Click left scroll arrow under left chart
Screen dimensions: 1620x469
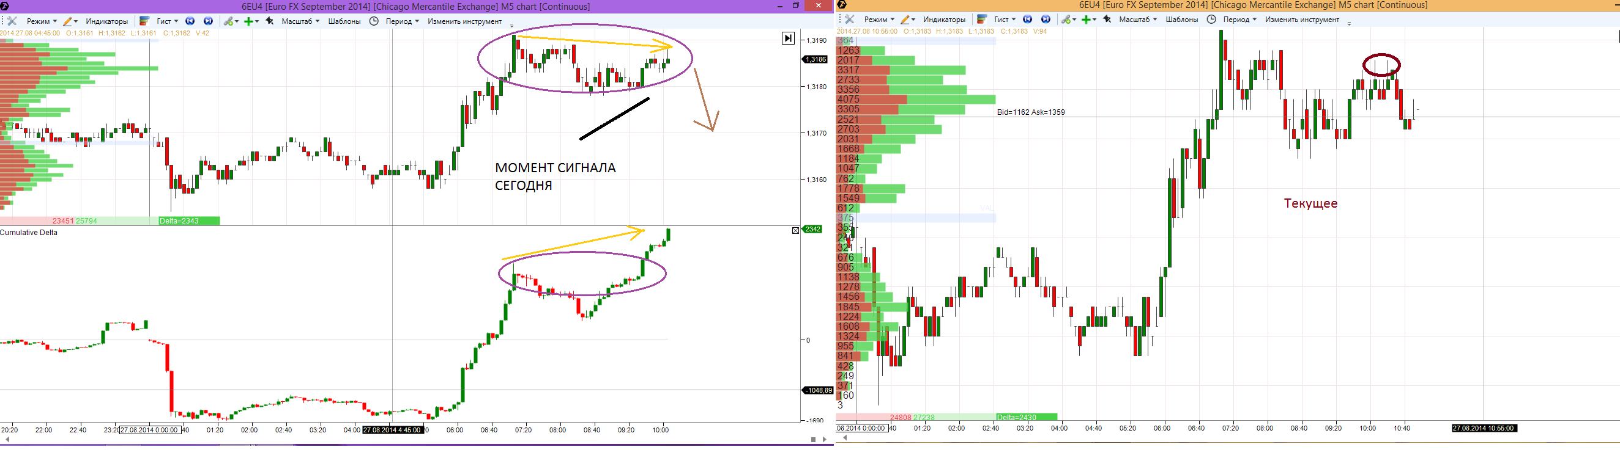pos(7,440)
